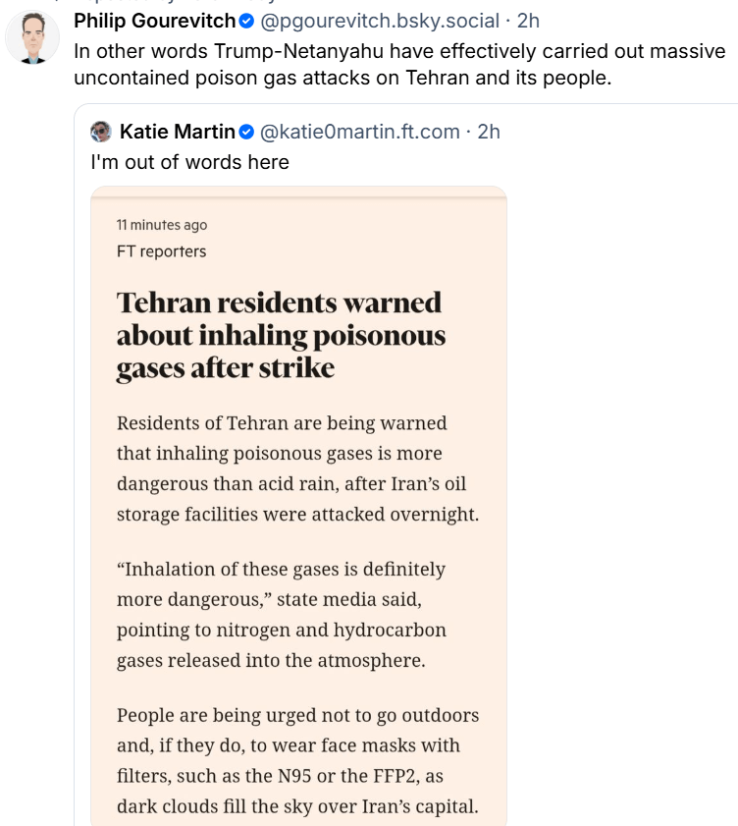Open the Katie Martin display name link
Viewport: 738px width, 826px height.
[177, 132]
